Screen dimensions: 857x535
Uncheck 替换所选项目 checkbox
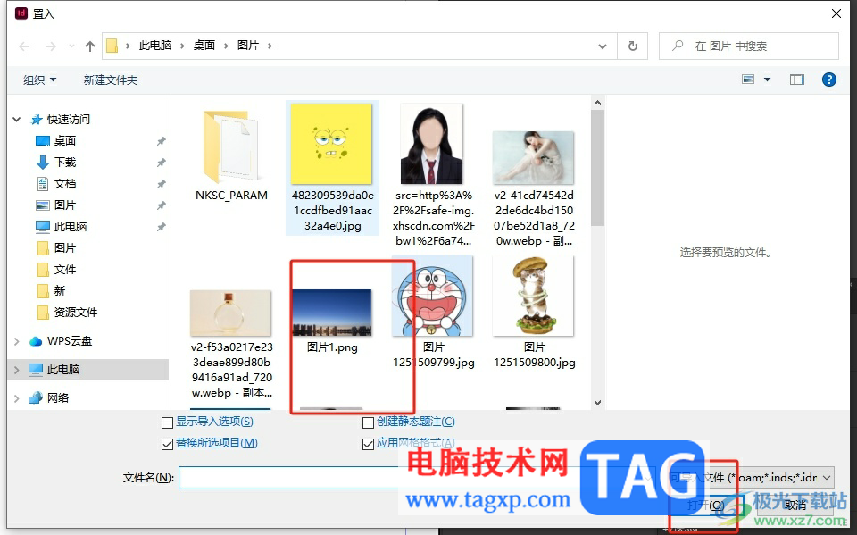pyautogui.click(x=167, y=444)
